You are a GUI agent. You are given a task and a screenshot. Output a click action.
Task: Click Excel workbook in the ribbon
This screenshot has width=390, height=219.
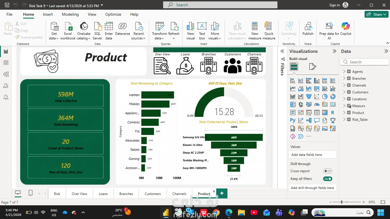(x=68, y=31)
